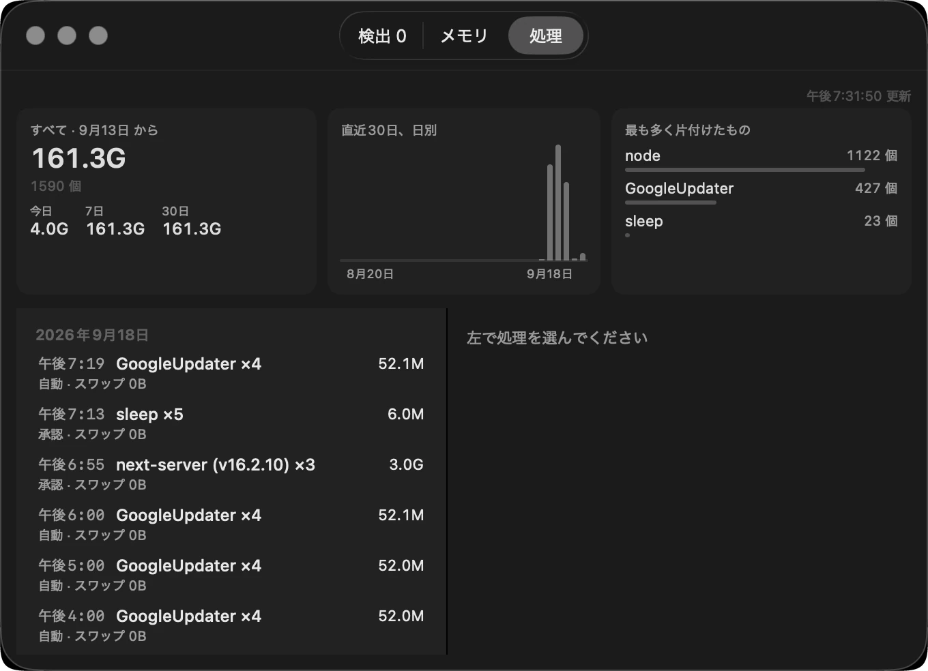928x671 pixels.
Task: Click the 9月18日 chart axis label
Action: click(549, 274)
